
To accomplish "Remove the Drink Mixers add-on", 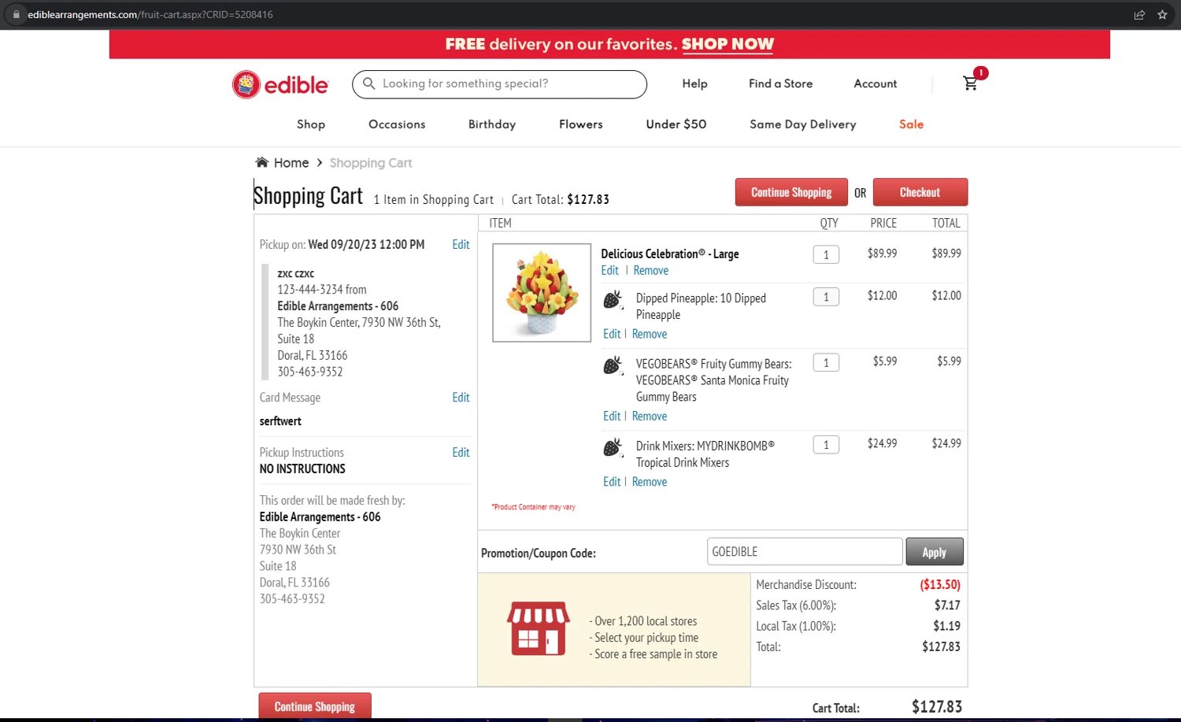I will tap(650, 482).
